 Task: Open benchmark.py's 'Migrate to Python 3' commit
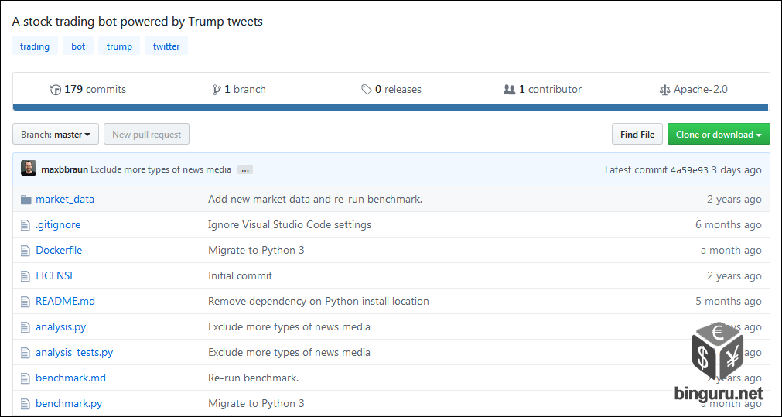pyautogui.click(x=256, y=403)
